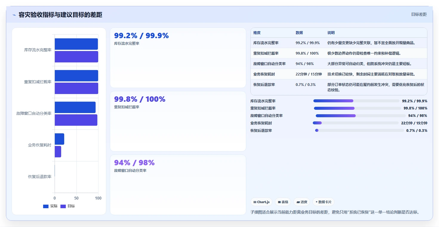Click the 重复扣减拦截率 progress bar
439x227 pixels.
point(357,108)
